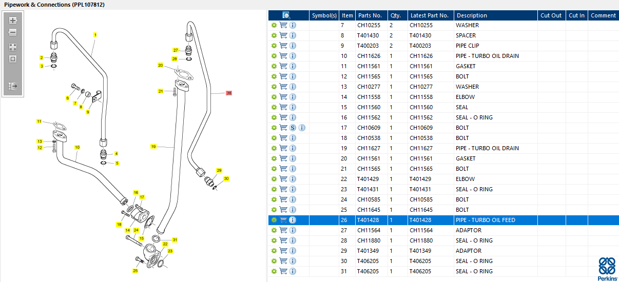Click part number CH11880 in item 28 row
The image size is (619, 282).
tap(369, 240)
